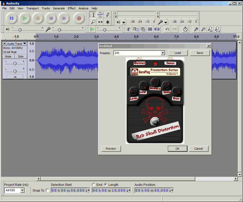Click the Silence audio icon
The width and height of the screenshot is (243, 202).
157,29
